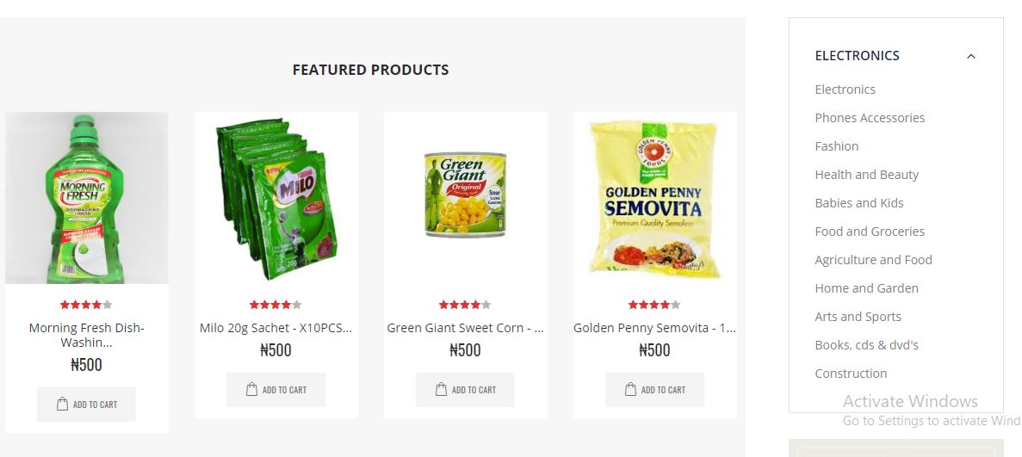Click the bag icon under Golden Penny Semovita
Image resolution: width=1022 pixels, height=457 pixels.
point(630,389)
